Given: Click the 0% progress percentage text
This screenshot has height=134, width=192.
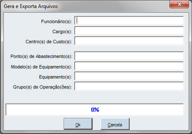Looking at the screenshot, I should (x=95, y=110).
